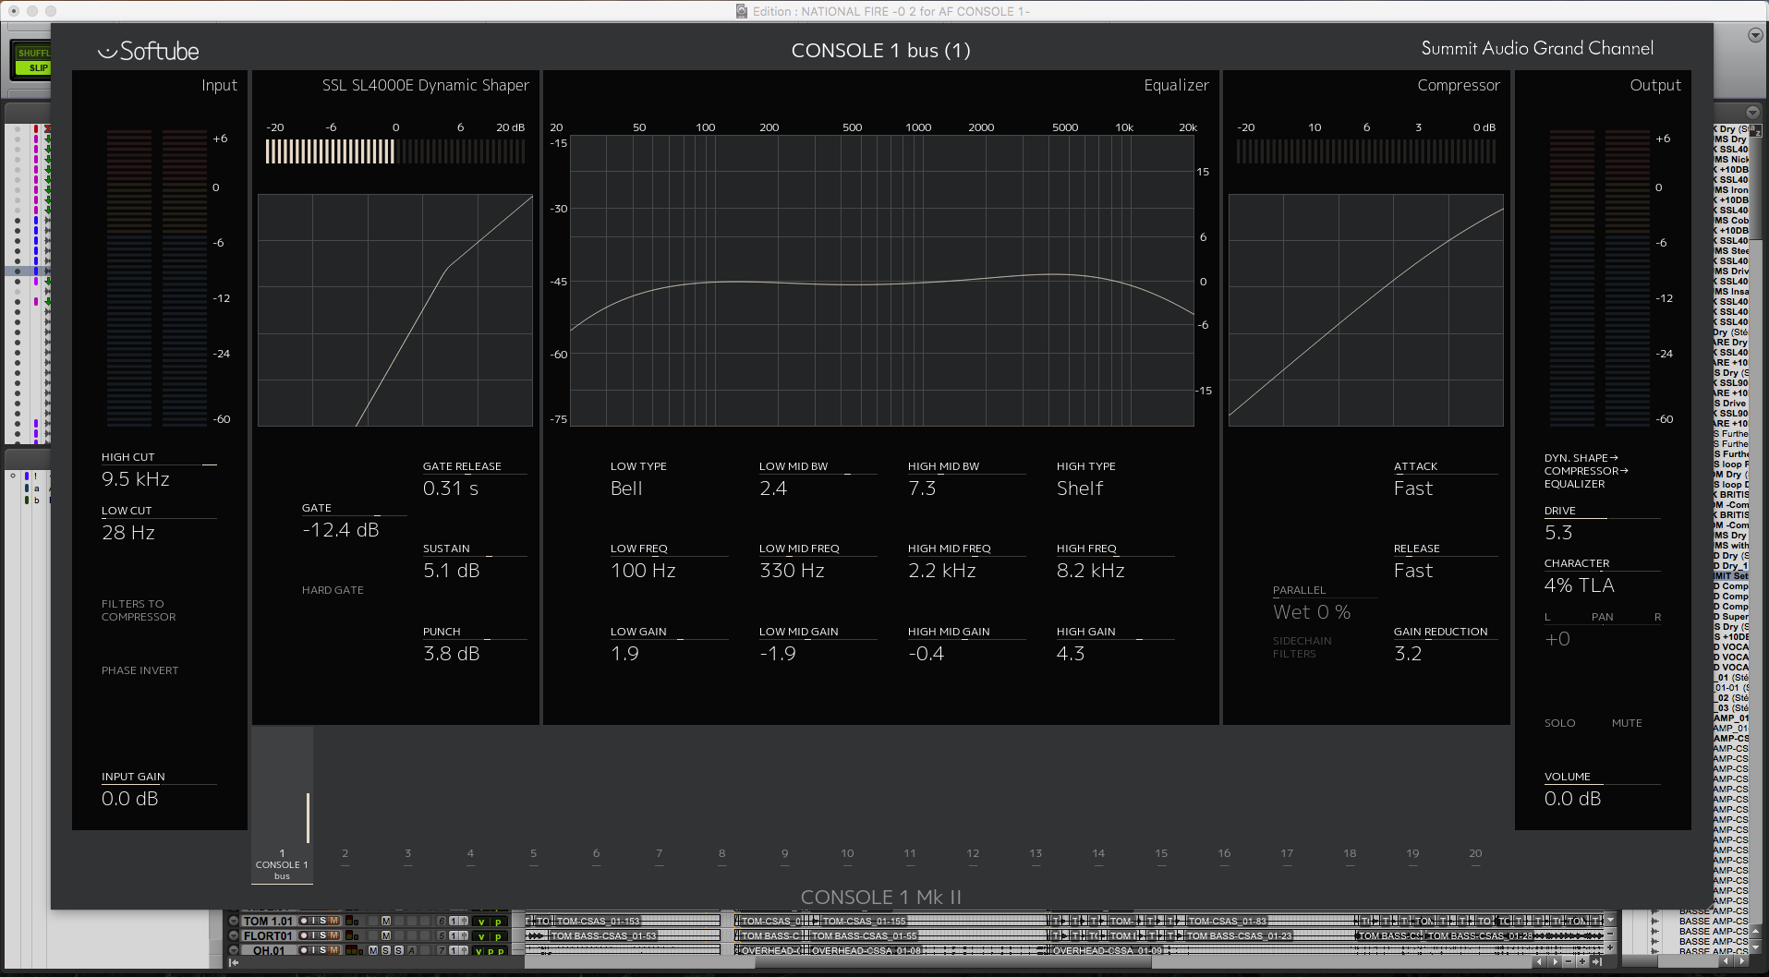This screenshot has height=977, width=1769.
Task: Toggle Phase Invert in Input section
Action: click(x=139, y=670)
